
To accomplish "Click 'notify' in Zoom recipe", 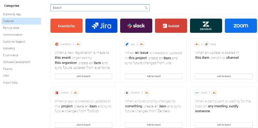I will [234, 106].
